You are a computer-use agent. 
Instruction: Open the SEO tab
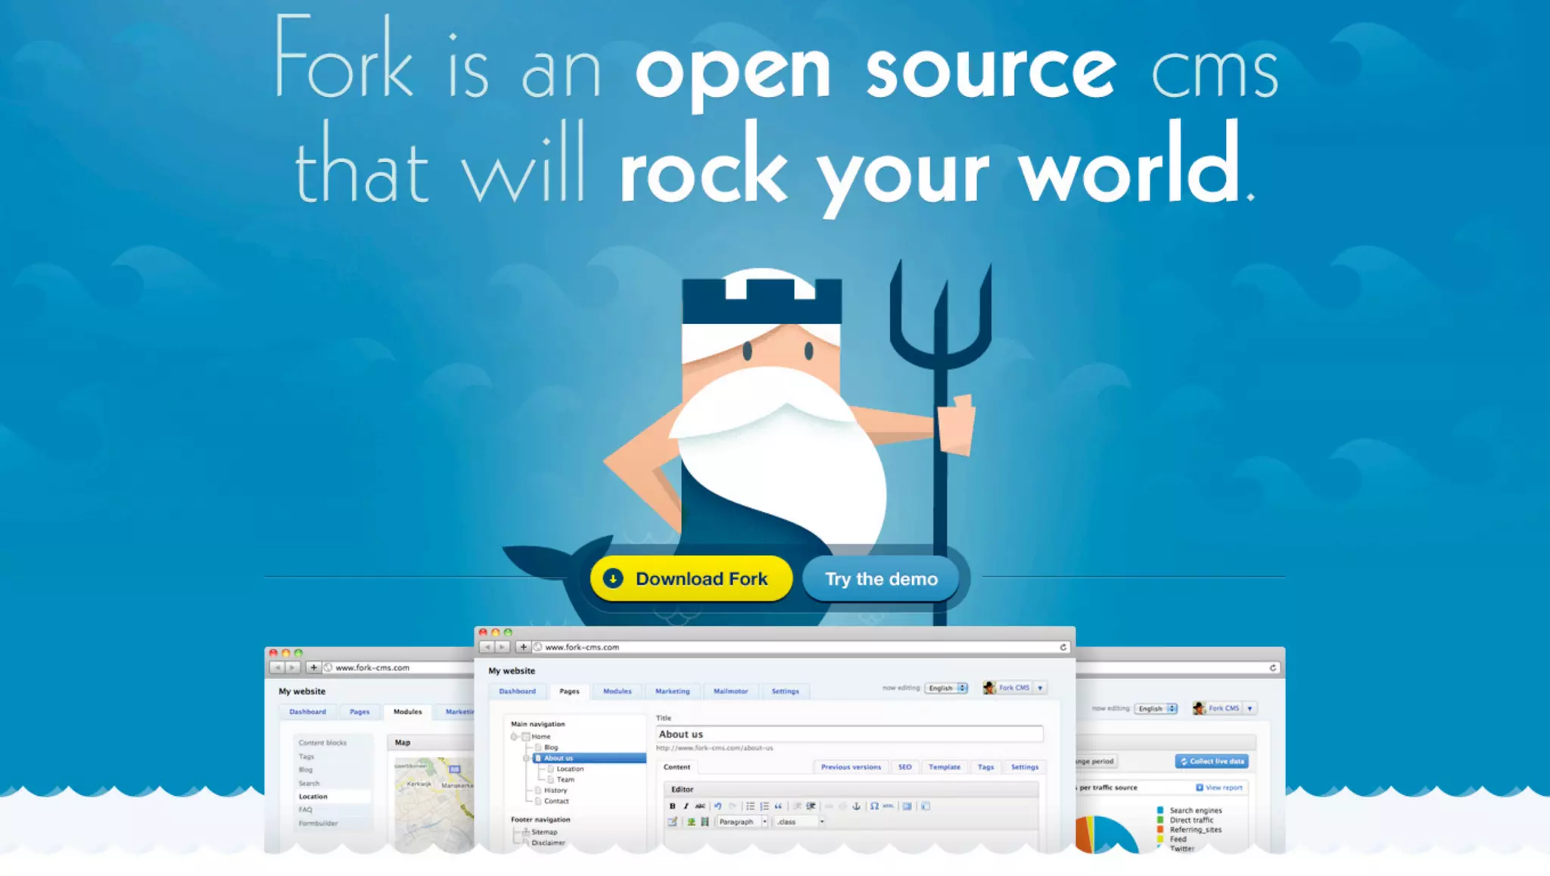(x=904, y=767)
